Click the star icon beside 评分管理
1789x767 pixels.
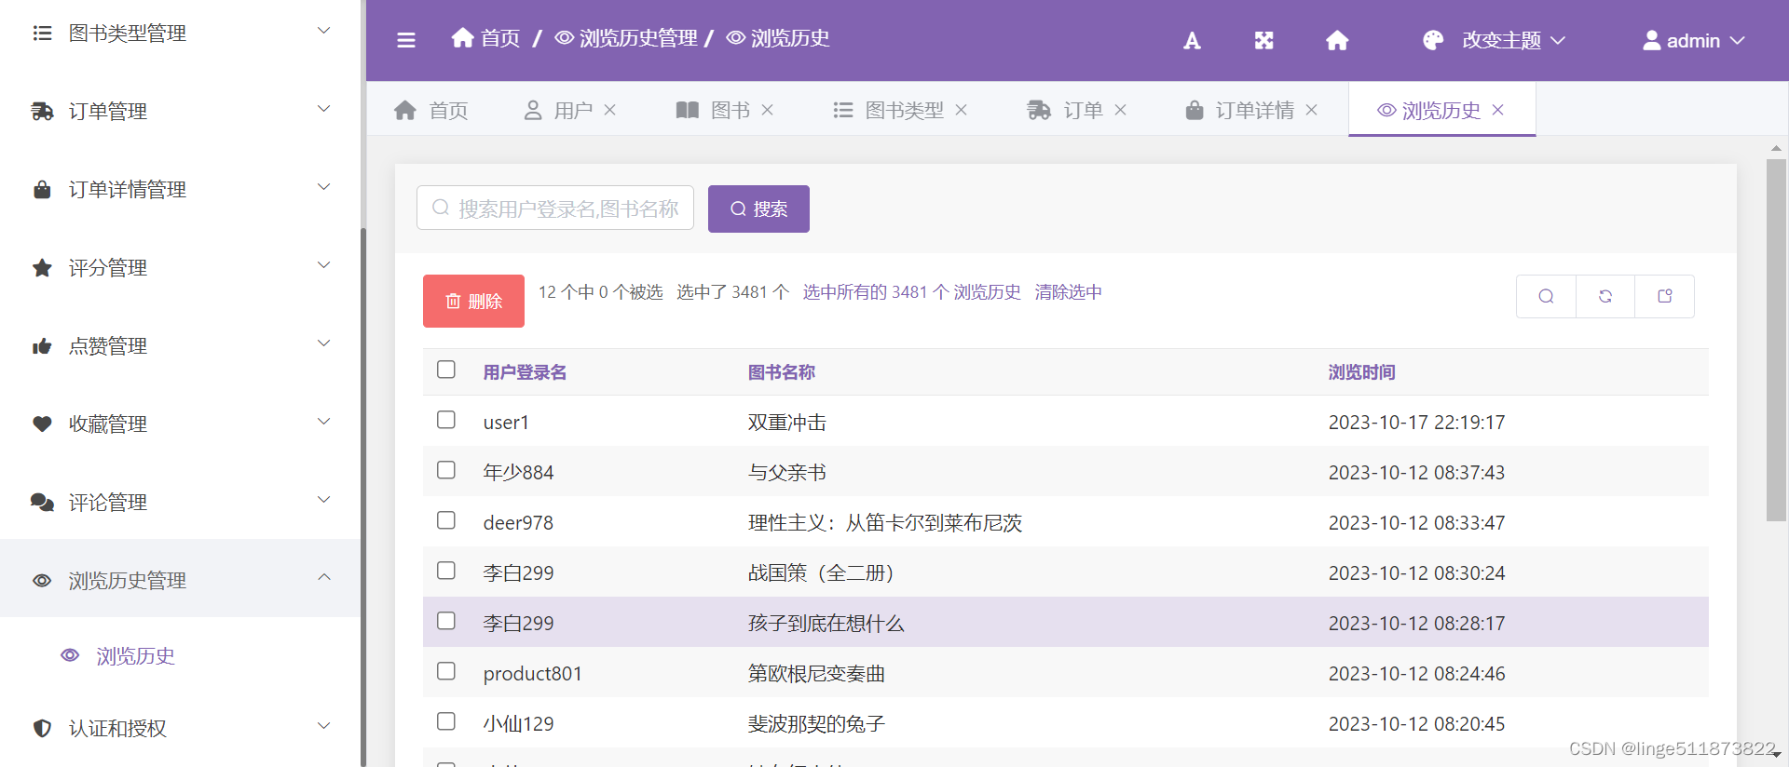[x=42, y=268]
